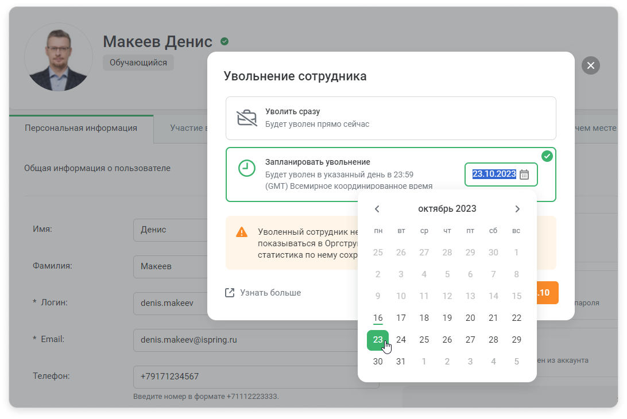Select day 28 in the calendar
The image size is (627, 419).
pos(493,340)
